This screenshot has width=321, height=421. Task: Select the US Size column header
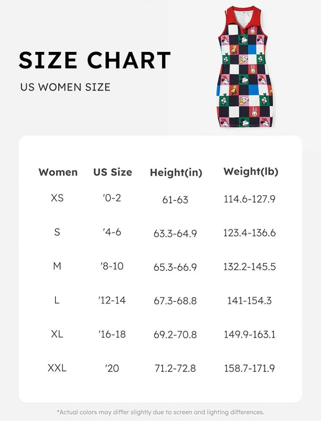[x=113, y=172]
